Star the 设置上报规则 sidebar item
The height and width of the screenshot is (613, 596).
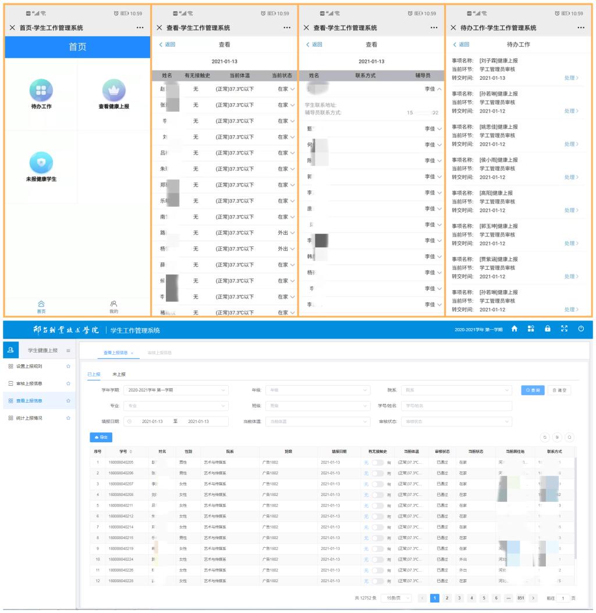point(68,366)
